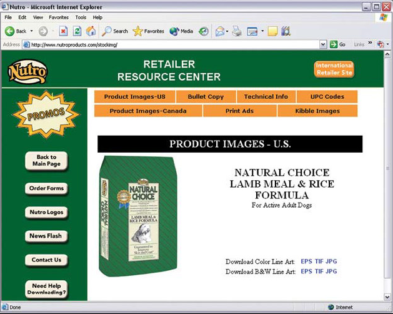
Task: Open the File menu
Action: (8, 18)
